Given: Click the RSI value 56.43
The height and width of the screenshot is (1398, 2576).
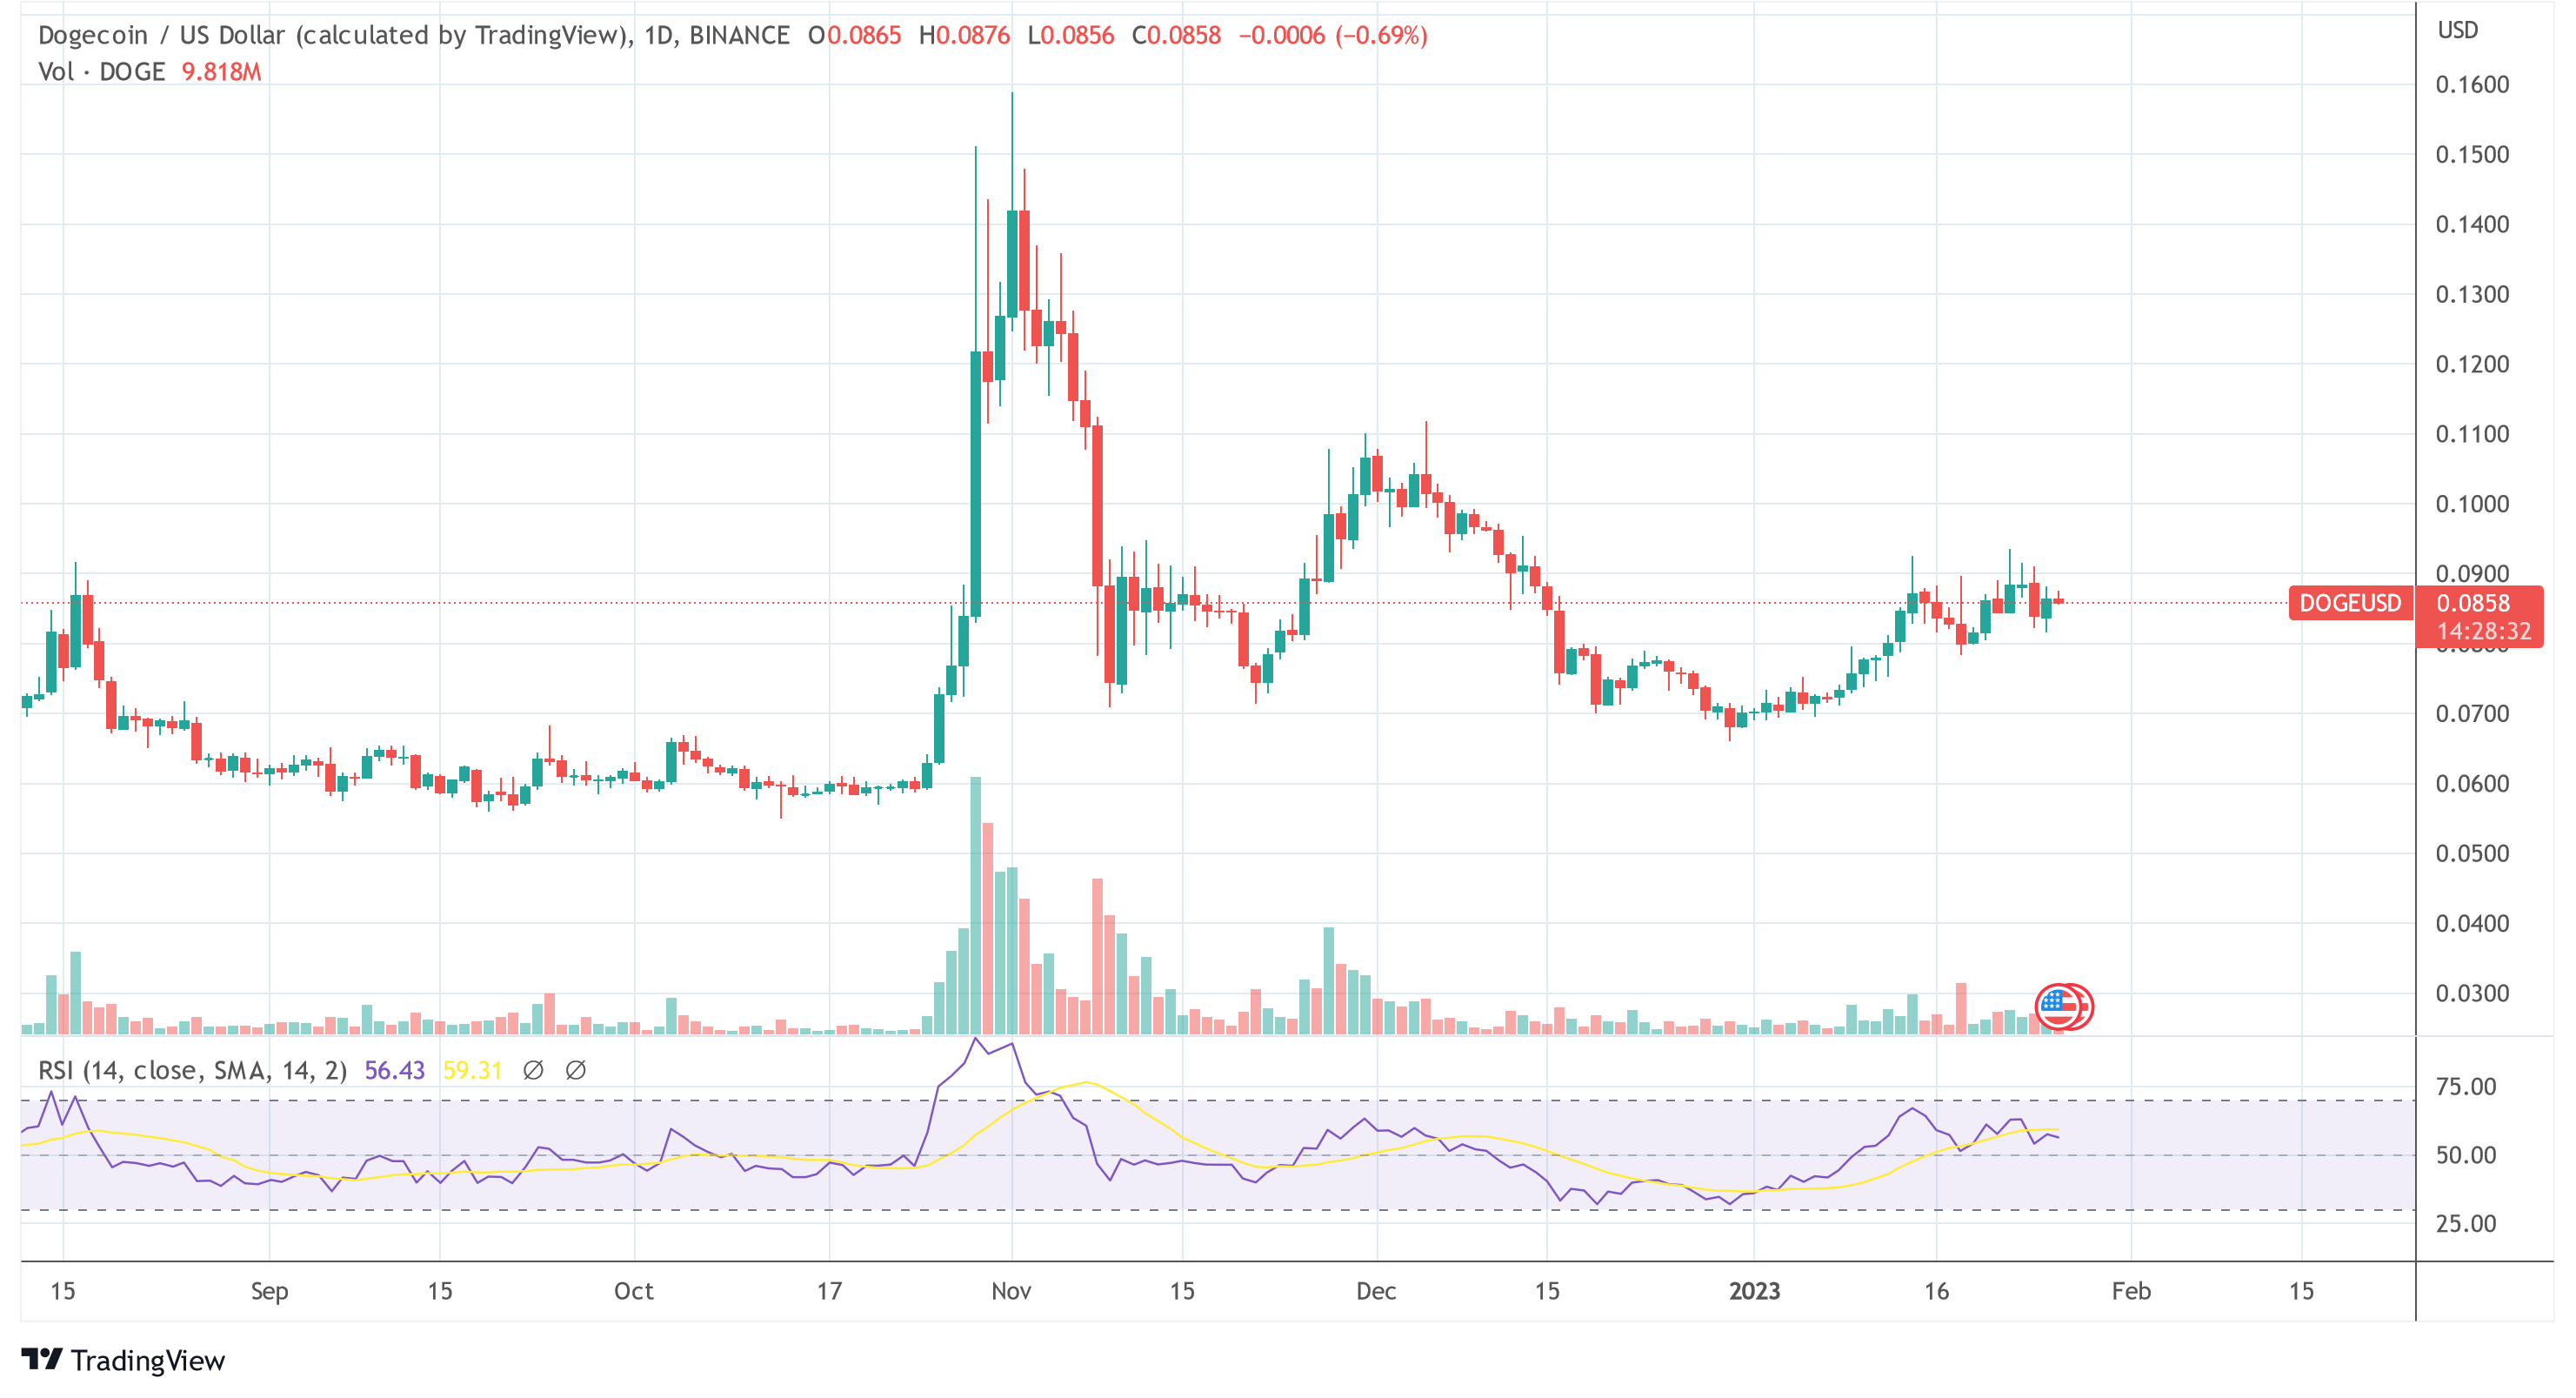Looking at the screenshot, I should [x=395, y=1070].
